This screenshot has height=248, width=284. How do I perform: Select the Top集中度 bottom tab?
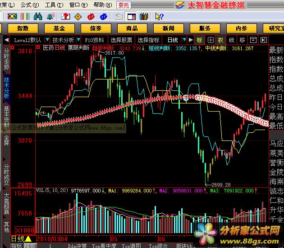tap(104, 246)
